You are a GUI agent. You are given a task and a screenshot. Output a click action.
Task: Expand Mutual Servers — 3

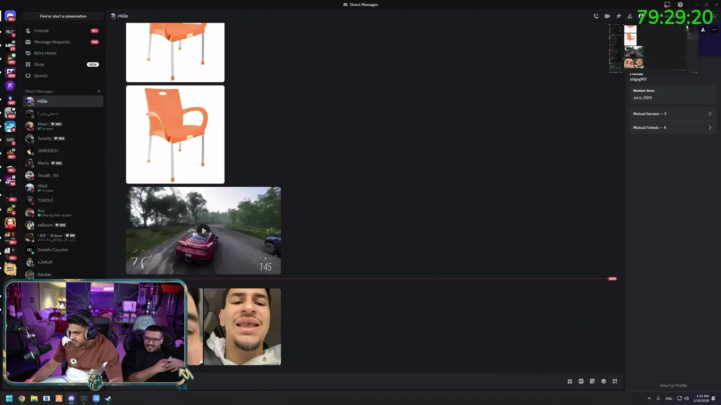tap(673, 114)
